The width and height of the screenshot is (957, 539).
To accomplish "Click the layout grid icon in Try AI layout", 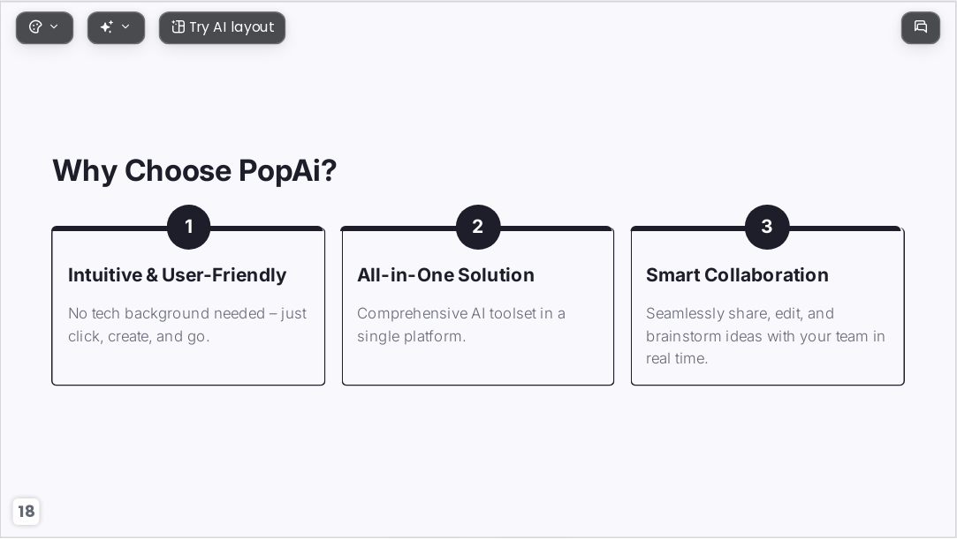I will click(x=178, y=26).
